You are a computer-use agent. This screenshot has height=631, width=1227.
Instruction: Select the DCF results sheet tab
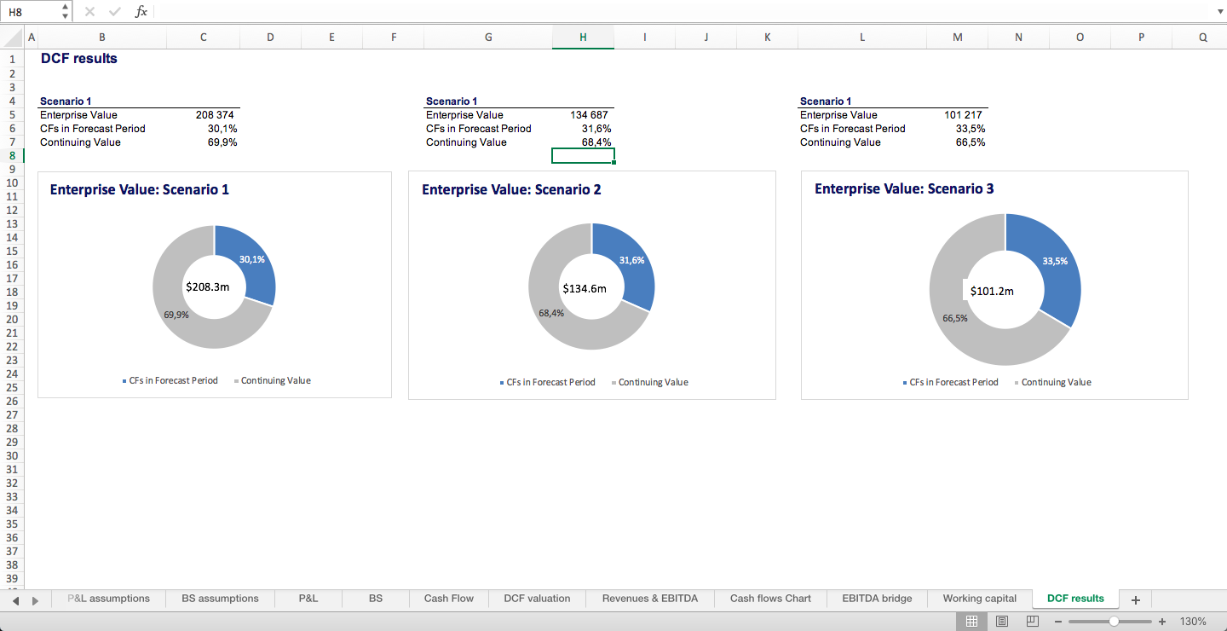1075,599
